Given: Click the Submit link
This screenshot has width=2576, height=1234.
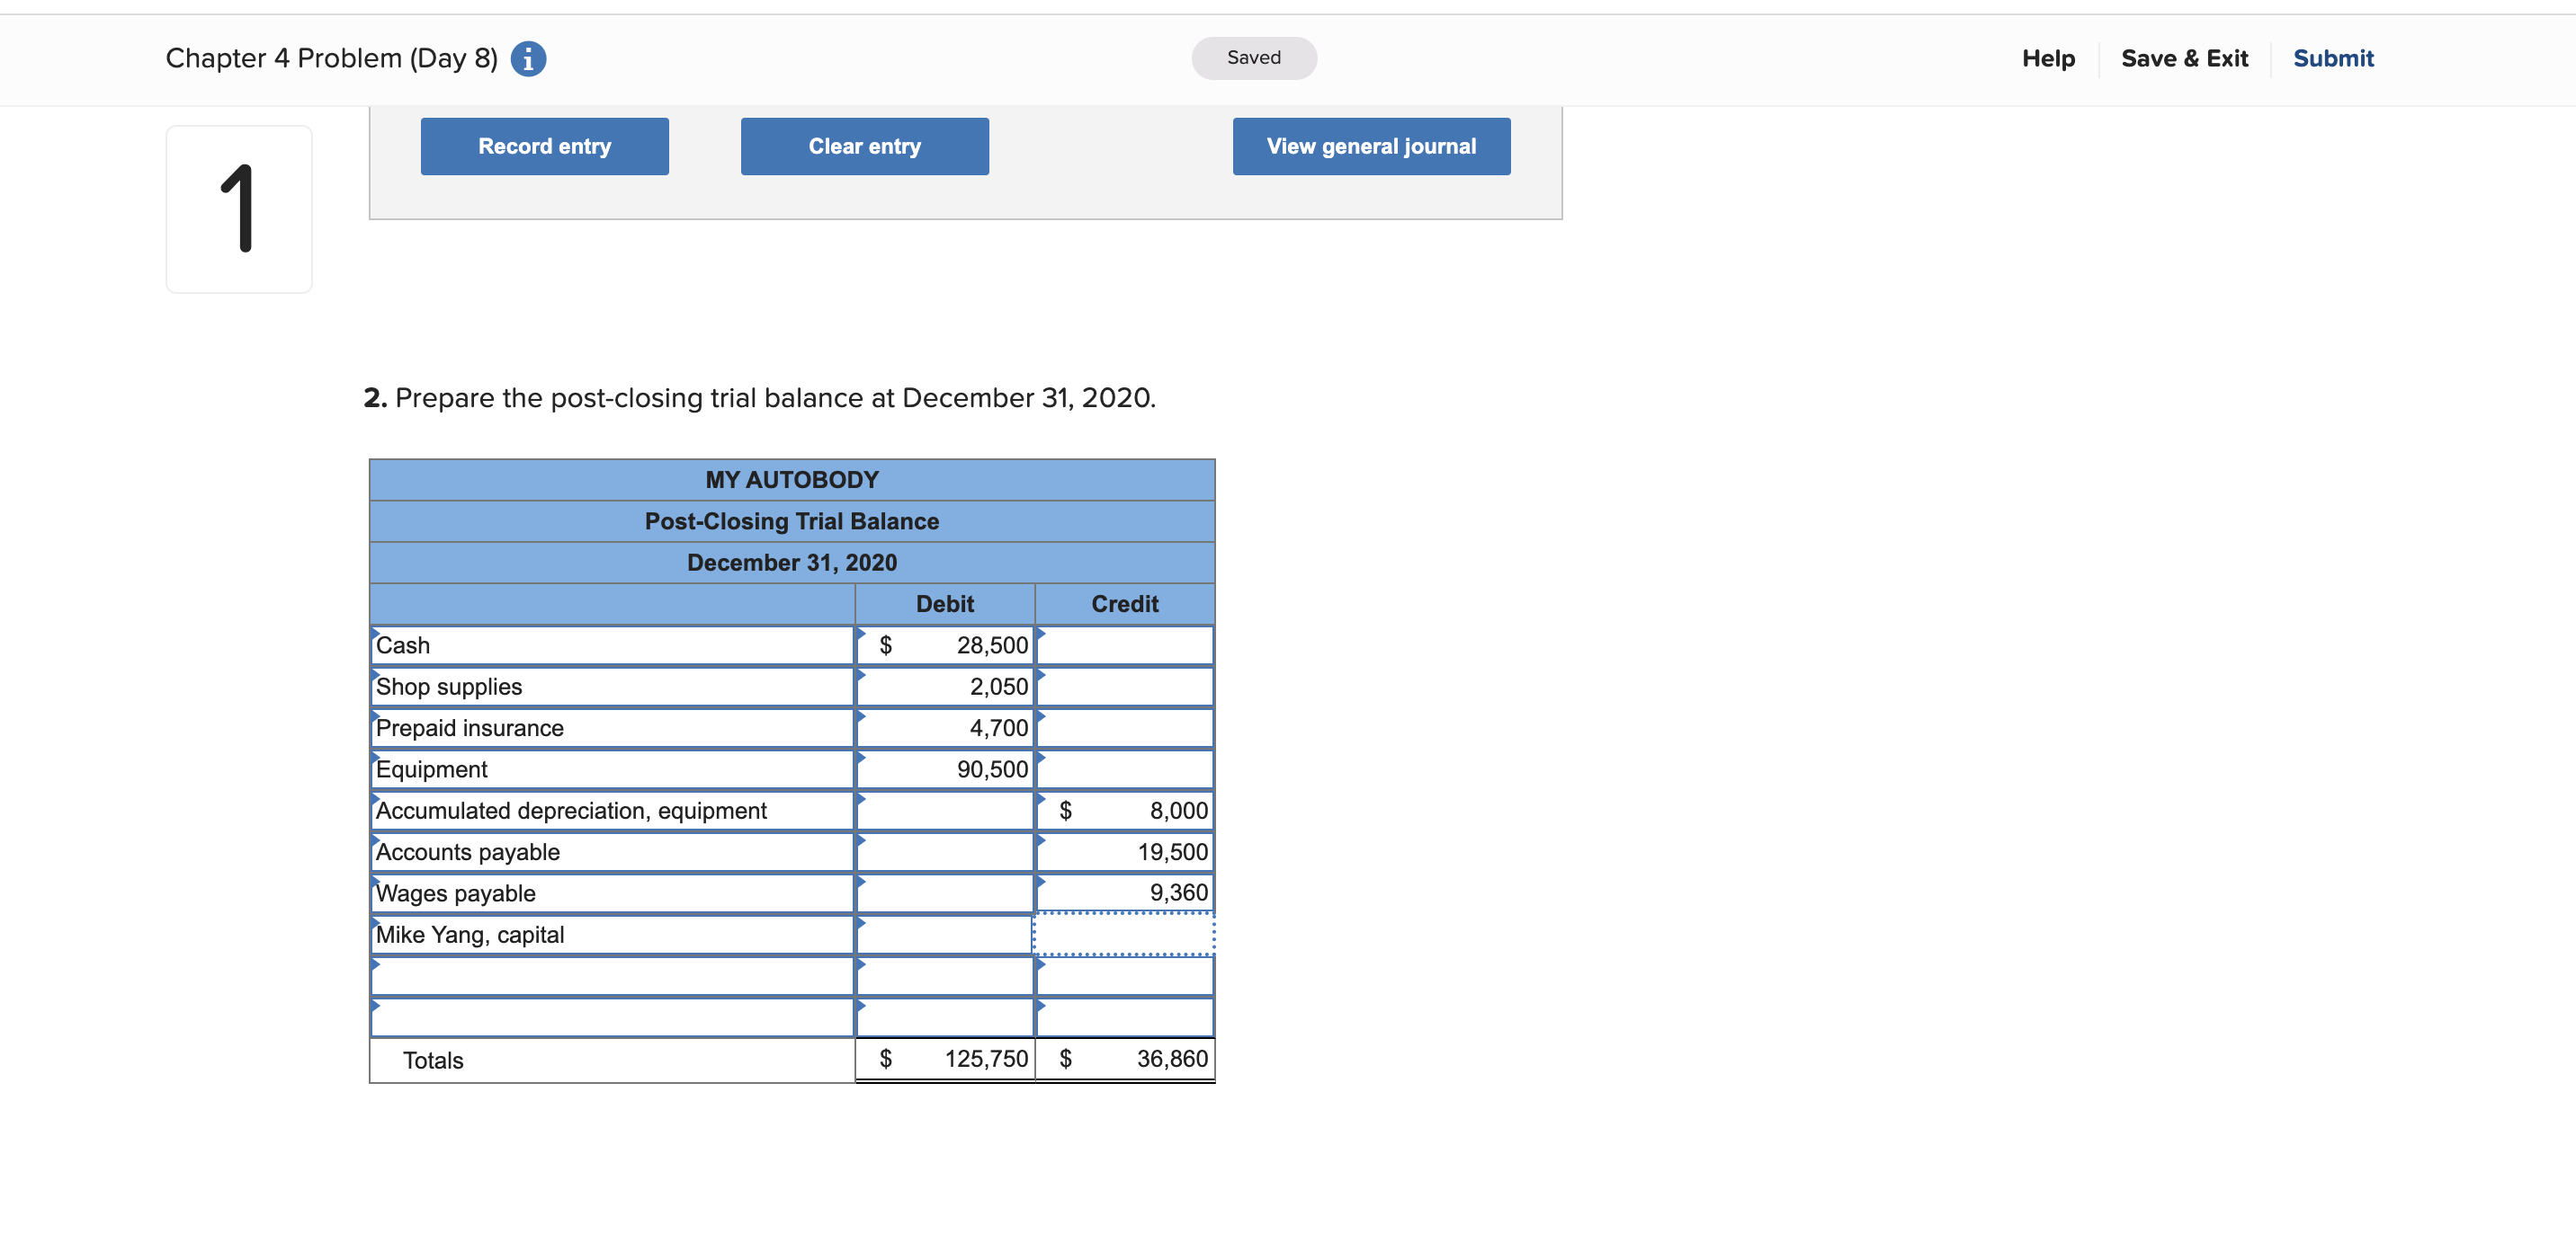Looking at the screenshot, I should point(2334,58).
